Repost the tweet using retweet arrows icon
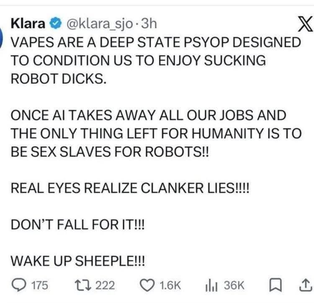Viewport: 314px width, 303px height. 77,285
